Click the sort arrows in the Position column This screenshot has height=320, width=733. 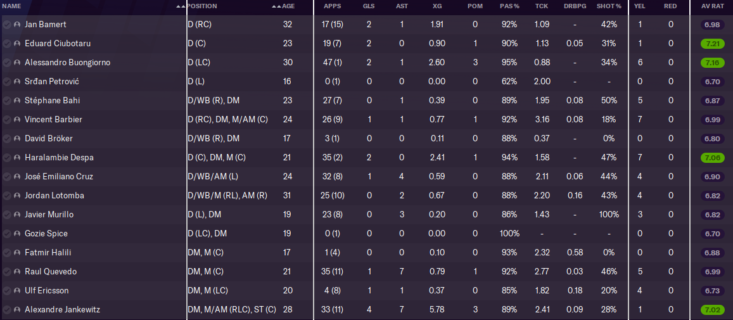pyautogui.click(x=275, y=6)
